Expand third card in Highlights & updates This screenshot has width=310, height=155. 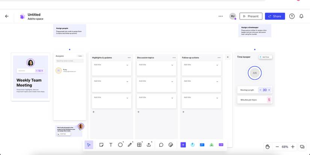click(x=127, y=98)
